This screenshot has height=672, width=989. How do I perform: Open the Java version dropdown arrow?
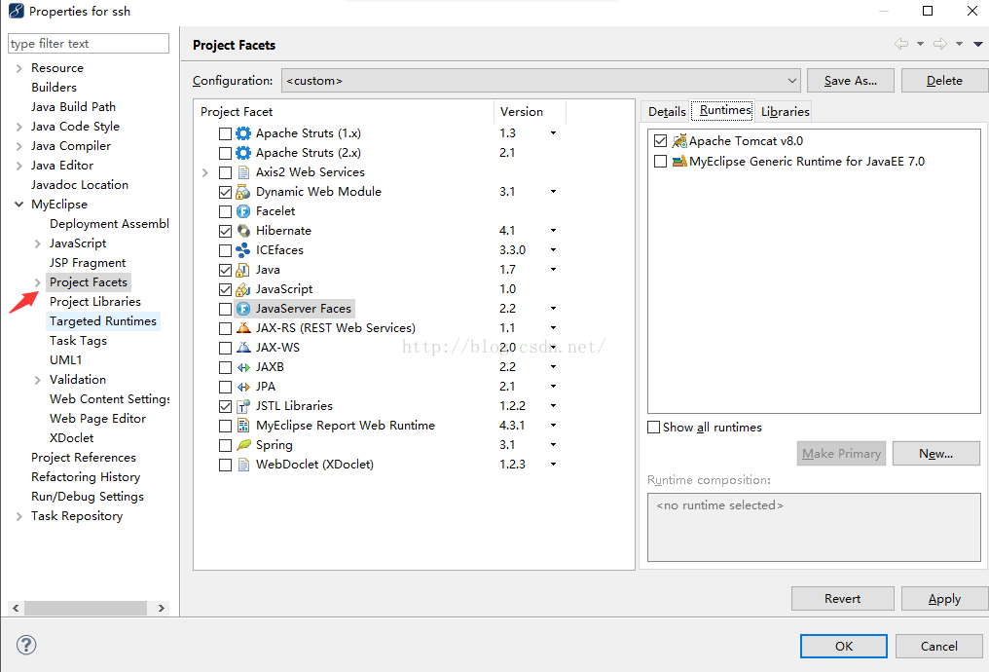[553, 270]
